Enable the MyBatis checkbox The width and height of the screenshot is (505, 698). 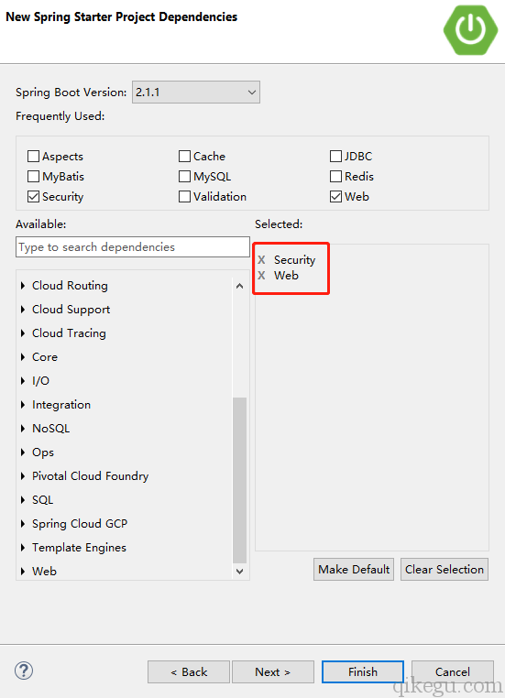(x=33, y=176)
